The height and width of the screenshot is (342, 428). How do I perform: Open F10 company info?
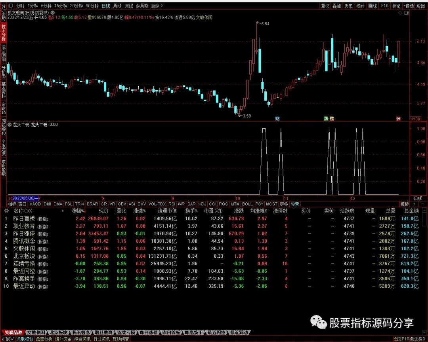click(x=384, y=6)
